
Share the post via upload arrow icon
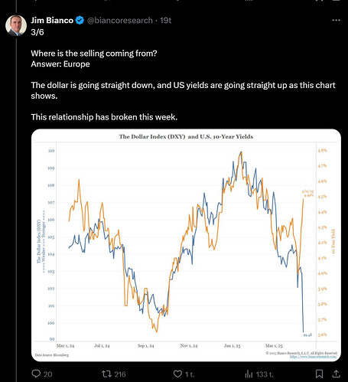[x=337, y=374]
